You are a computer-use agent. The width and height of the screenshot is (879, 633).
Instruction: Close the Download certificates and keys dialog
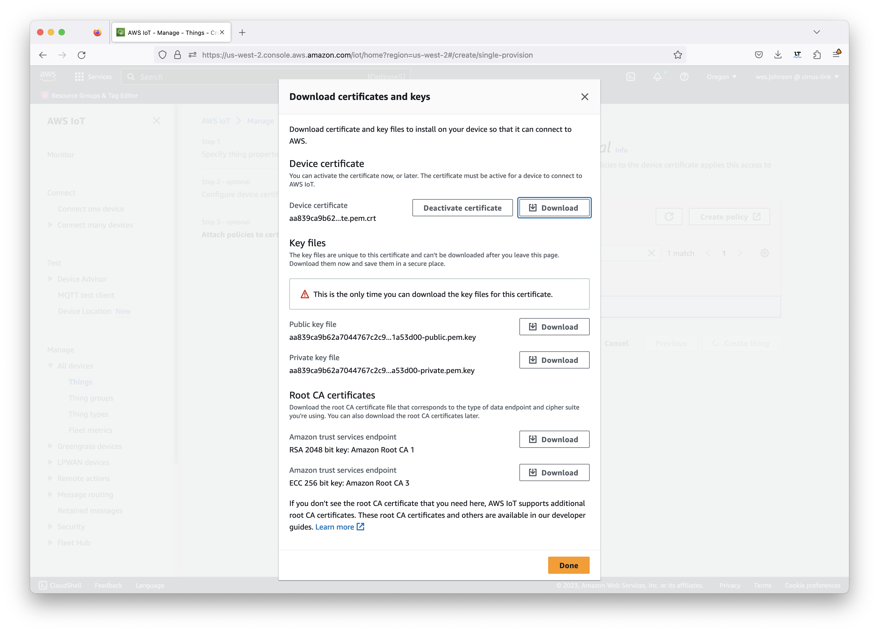[x=585, y=97]
